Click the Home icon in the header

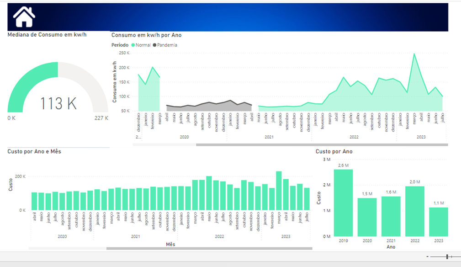[24, 17]
